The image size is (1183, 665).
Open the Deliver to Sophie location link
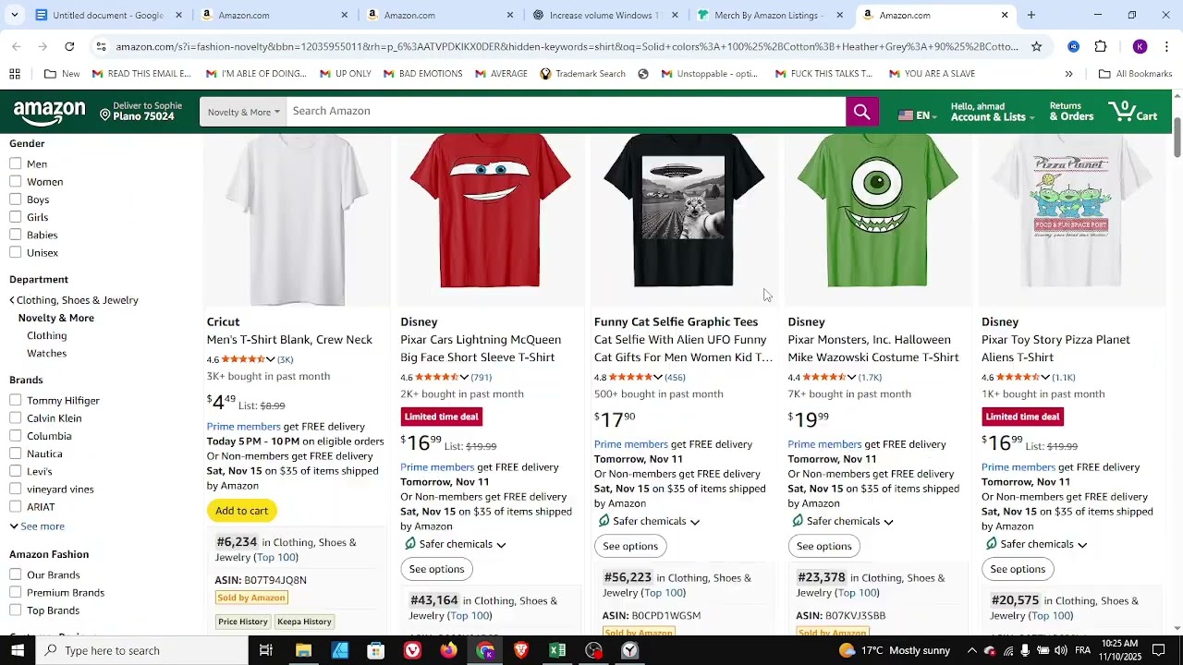[141, 112]
